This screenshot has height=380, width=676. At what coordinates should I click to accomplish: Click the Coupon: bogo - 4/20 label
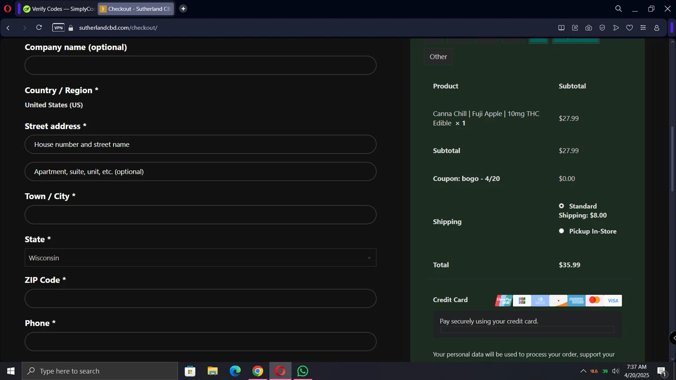[x=466, y=179]
